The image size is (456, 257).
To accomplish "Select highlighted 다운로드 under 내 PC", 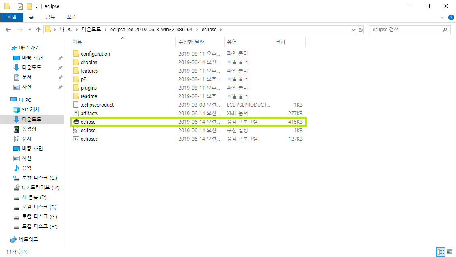I will click(31, 119).
